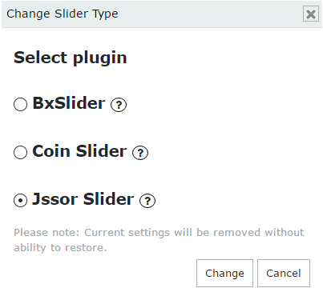
Task: Choose the Coin Slider radio option
Action: pyautogui.click(x=20, y=152)
